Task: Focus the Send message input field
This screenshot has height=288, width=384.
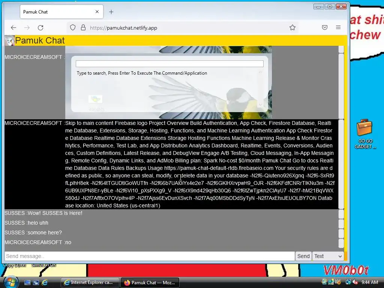Action: pyautogui.click(x=150, y=256)
